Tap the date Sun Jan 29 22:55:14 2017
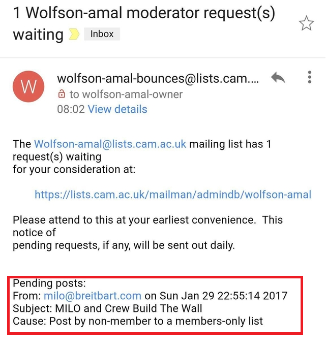The height and width of the screenshot is (349, 326). point(223,296)
